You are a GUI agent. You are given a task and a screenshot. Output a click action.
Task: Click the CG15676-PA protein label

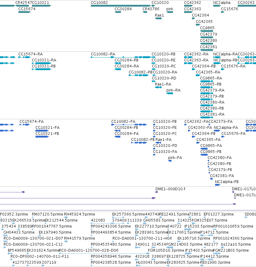click(x=233, y=134)
